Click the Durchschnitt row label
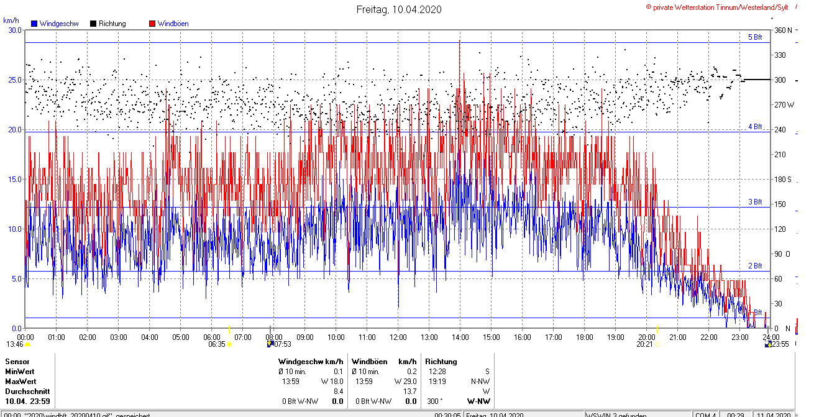The image size is (814, 417). pyautogui.click(x=27, y=392)
